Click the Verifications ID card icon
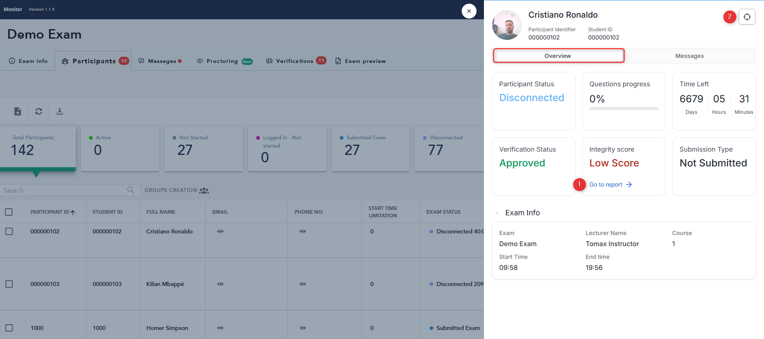 coord(269,61)
